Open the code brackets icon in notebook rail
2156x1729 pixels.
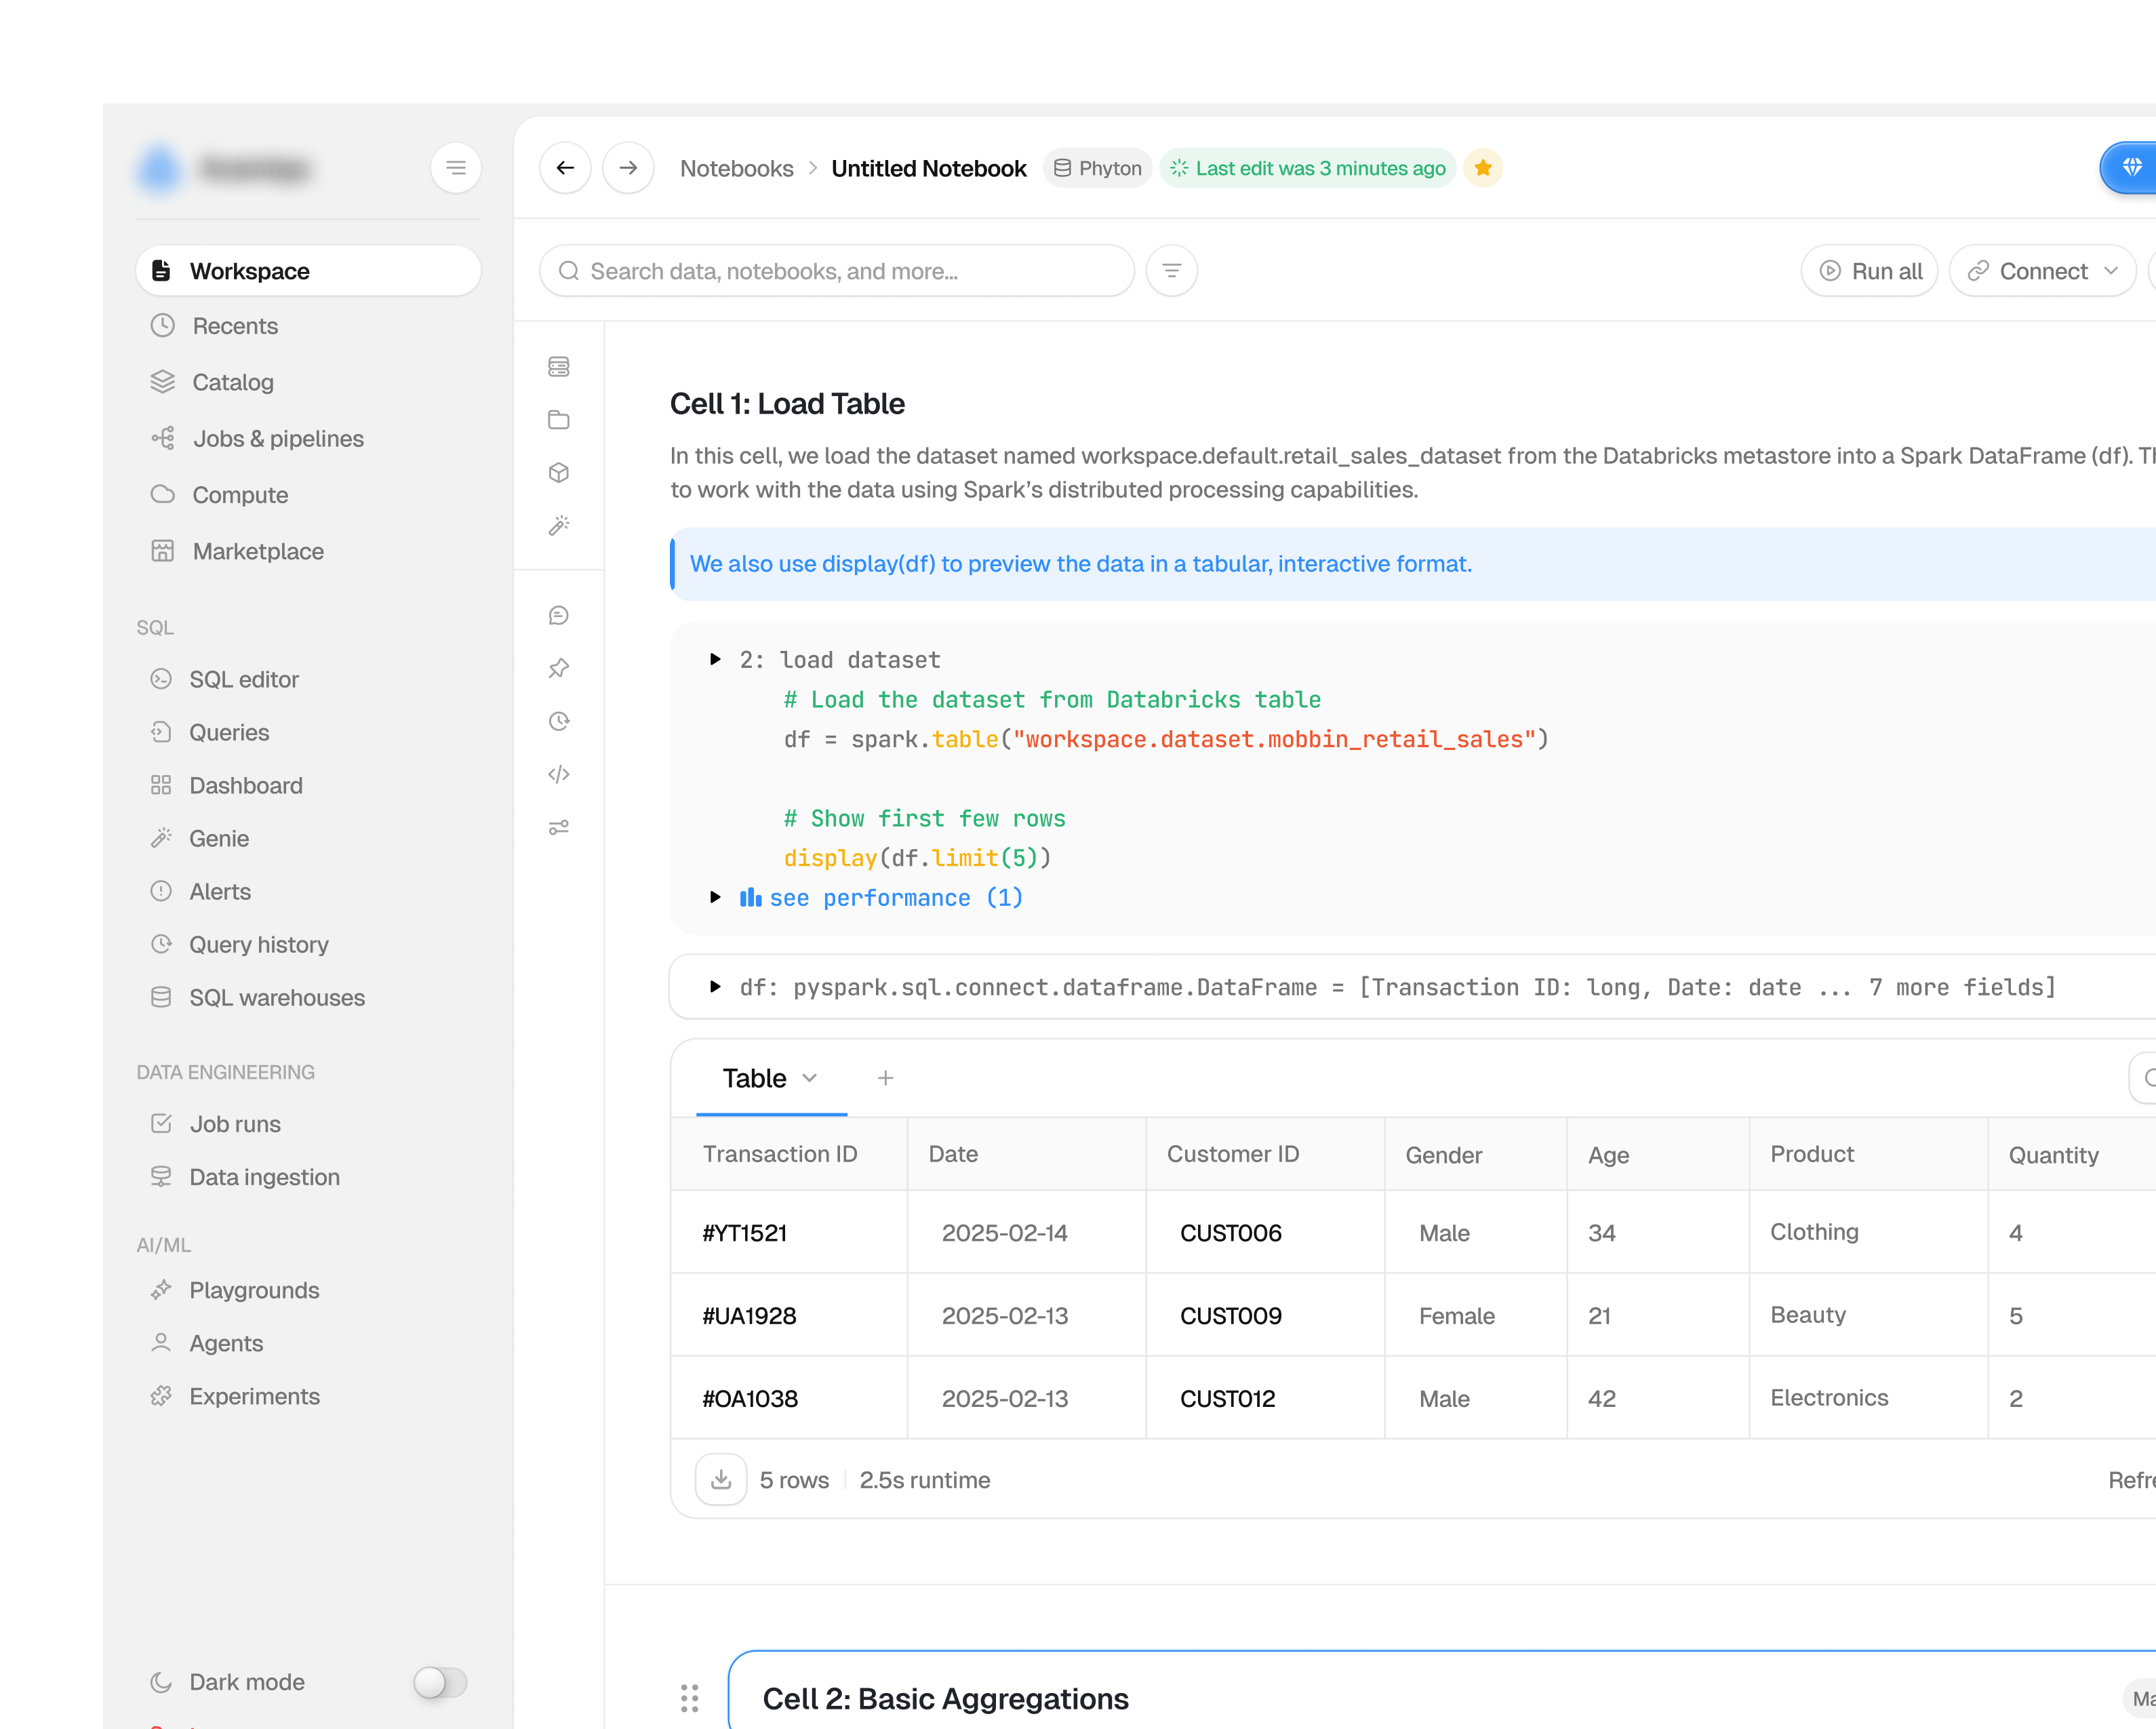click(559, 774)
